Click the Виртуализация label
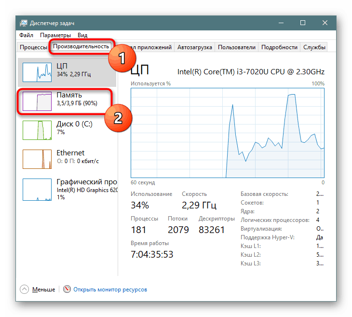This screenshot has width=352, height=317. pos(261,229)
